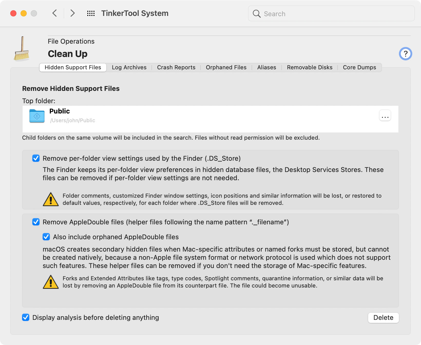This screenshot has width=421, height=345.
Task: Show all panes grid icon
Action: point(91,13)
